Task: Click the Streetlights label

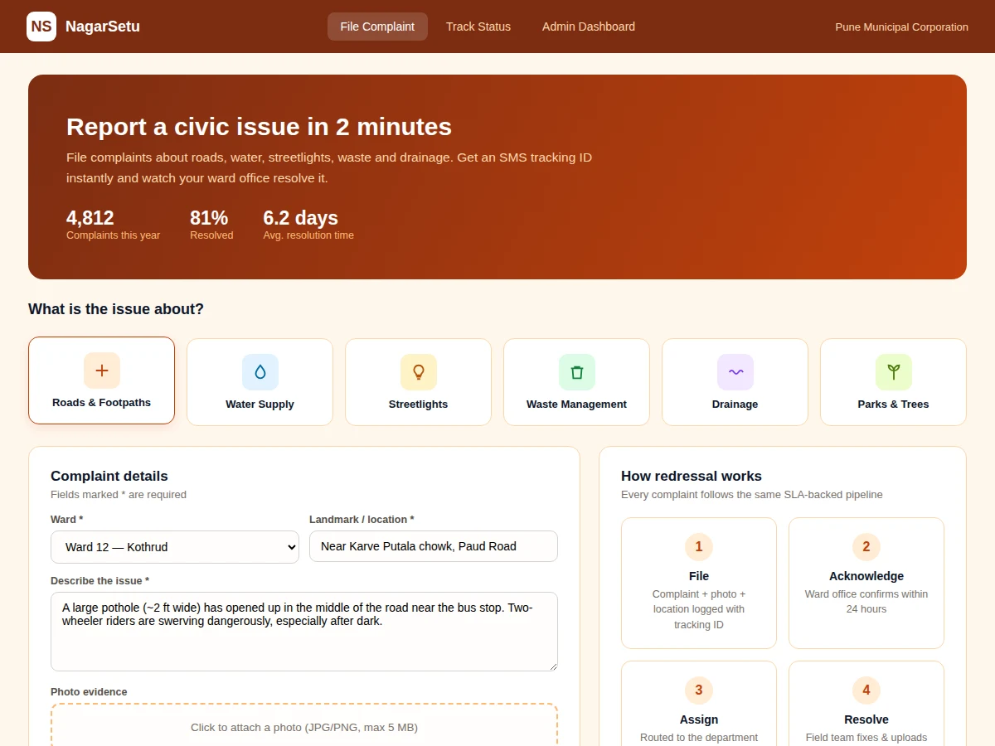Action: point(419,404)
